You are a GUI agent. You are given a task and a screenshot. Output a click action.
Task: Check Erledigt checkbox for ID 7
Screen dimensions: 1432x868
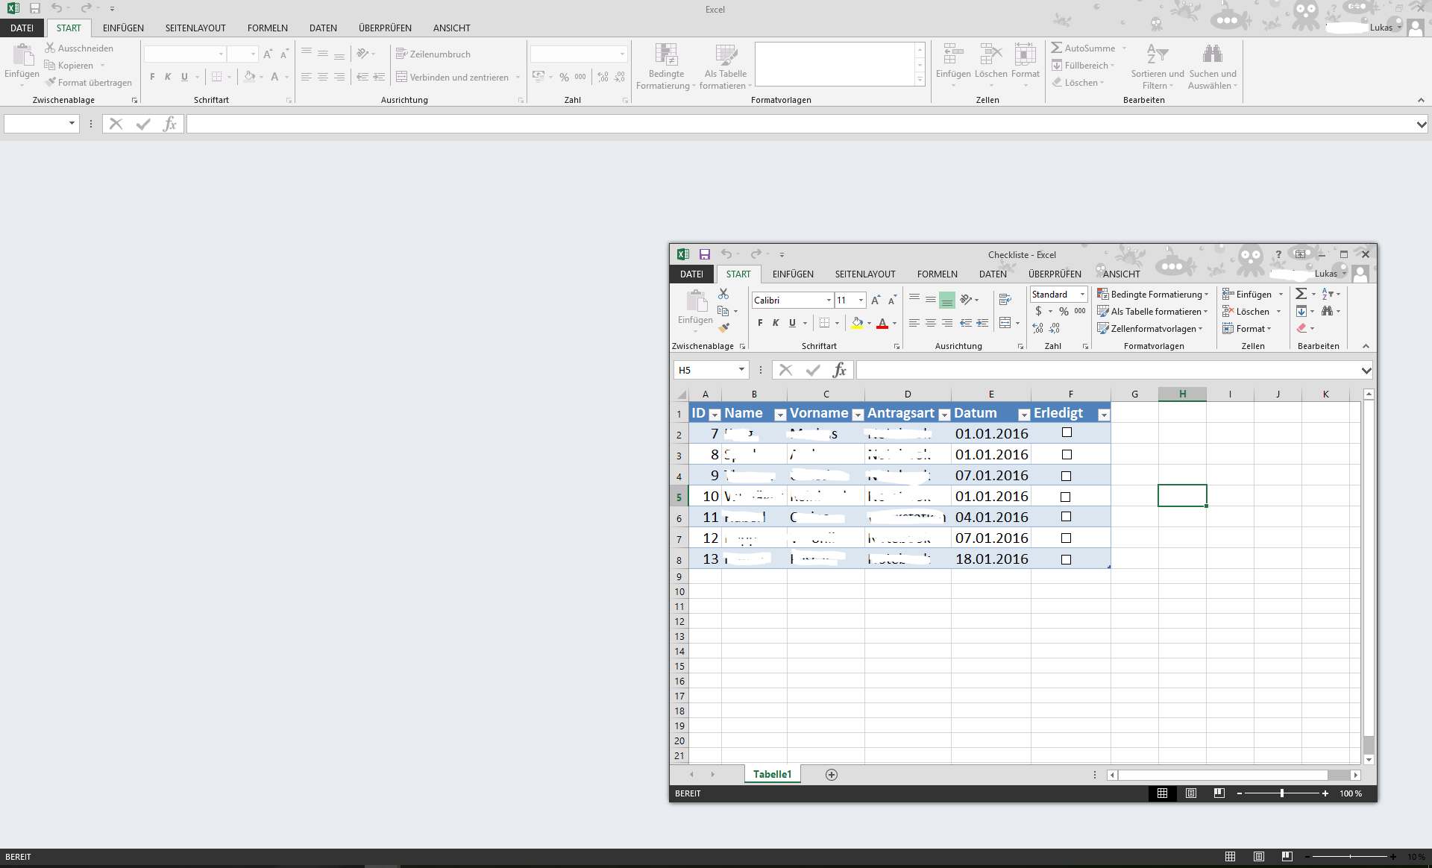click(x=1067, y=433)
